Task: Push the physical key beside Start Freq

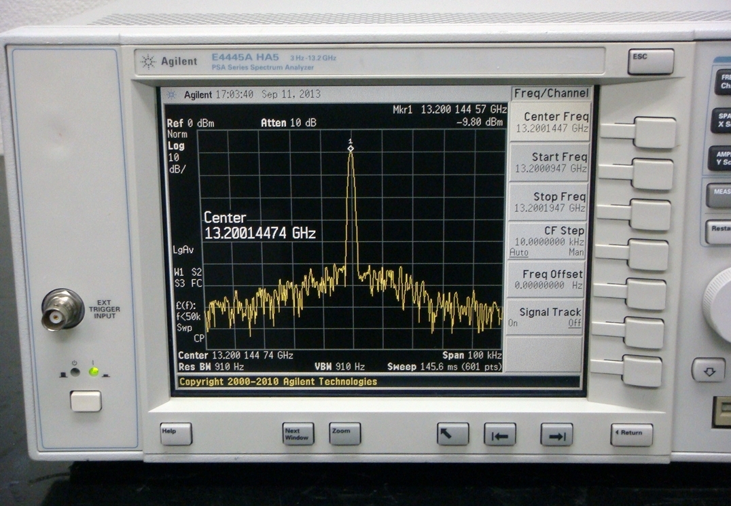Action: tap(653, 174)
